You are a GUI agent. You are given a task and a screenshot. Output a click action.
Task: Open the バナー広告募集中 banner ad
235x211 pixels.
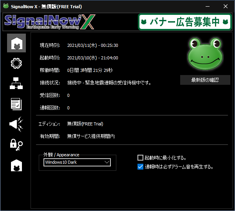tap(185, 22)
